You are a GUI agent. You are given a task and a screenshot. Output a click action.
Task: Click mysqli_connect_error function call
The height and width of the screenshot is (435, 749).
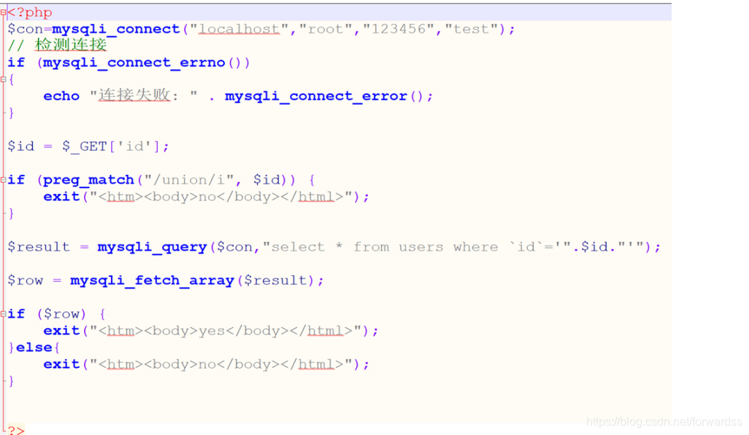(x=316, y=96)
